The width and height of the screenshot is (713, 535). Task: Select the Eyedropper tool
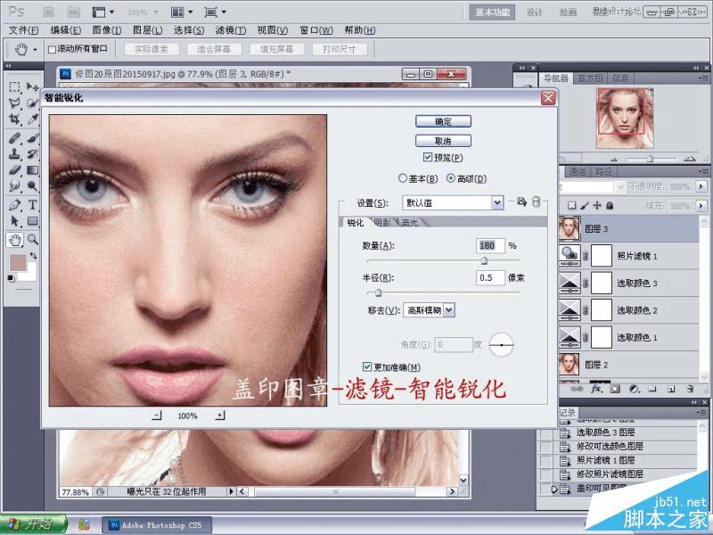pyautogui.click(x=32, y=119)
